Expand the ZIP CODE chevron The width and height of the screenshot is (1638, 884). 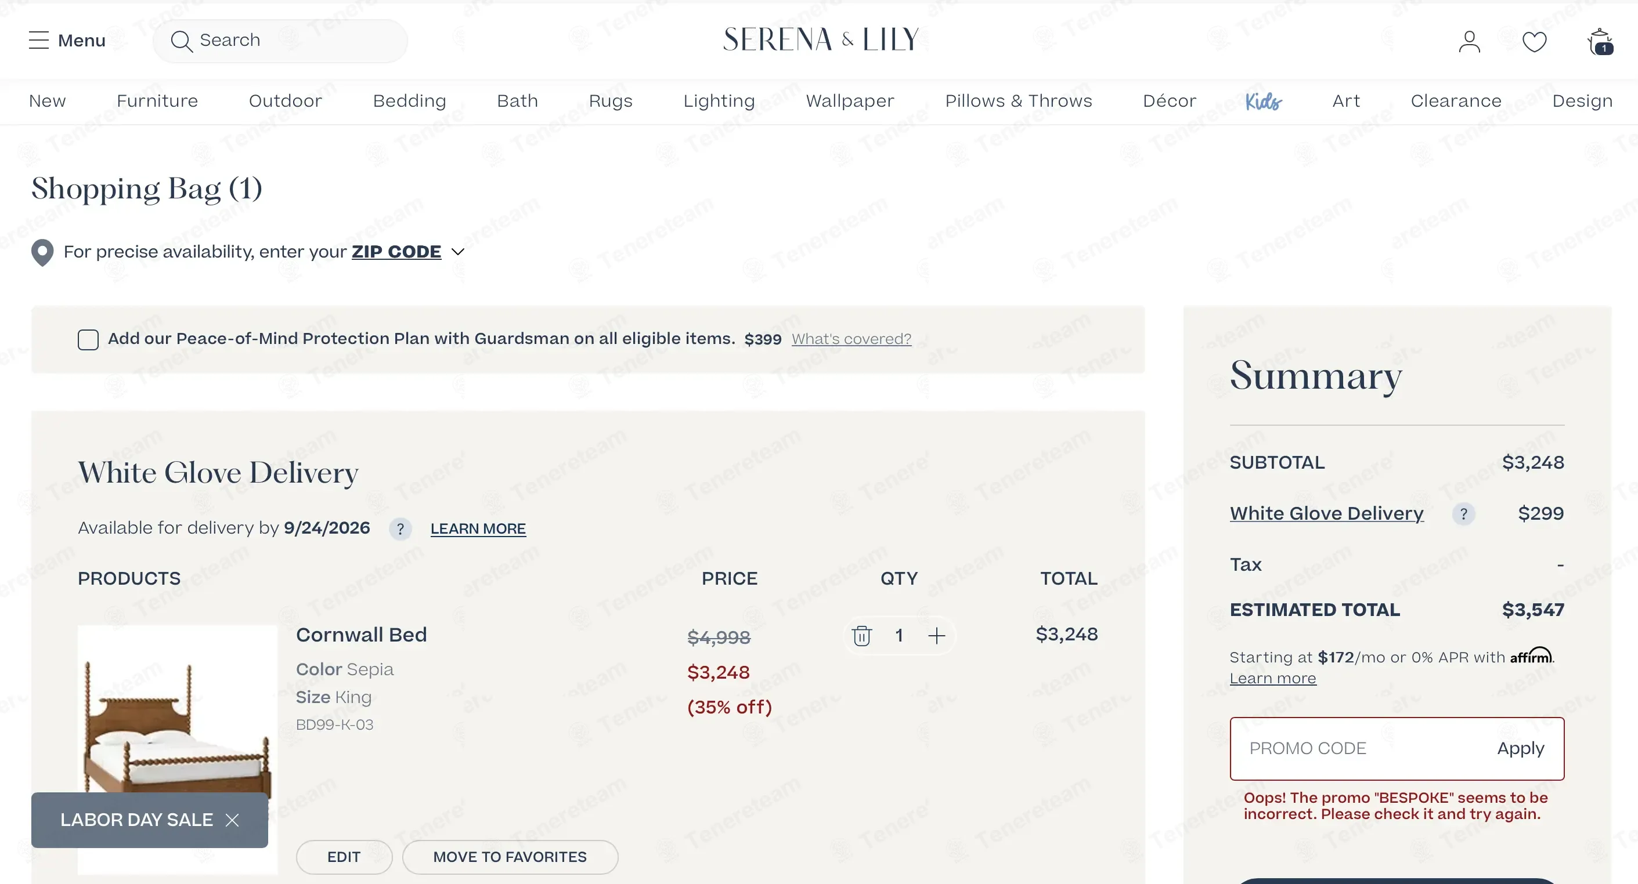457,252
